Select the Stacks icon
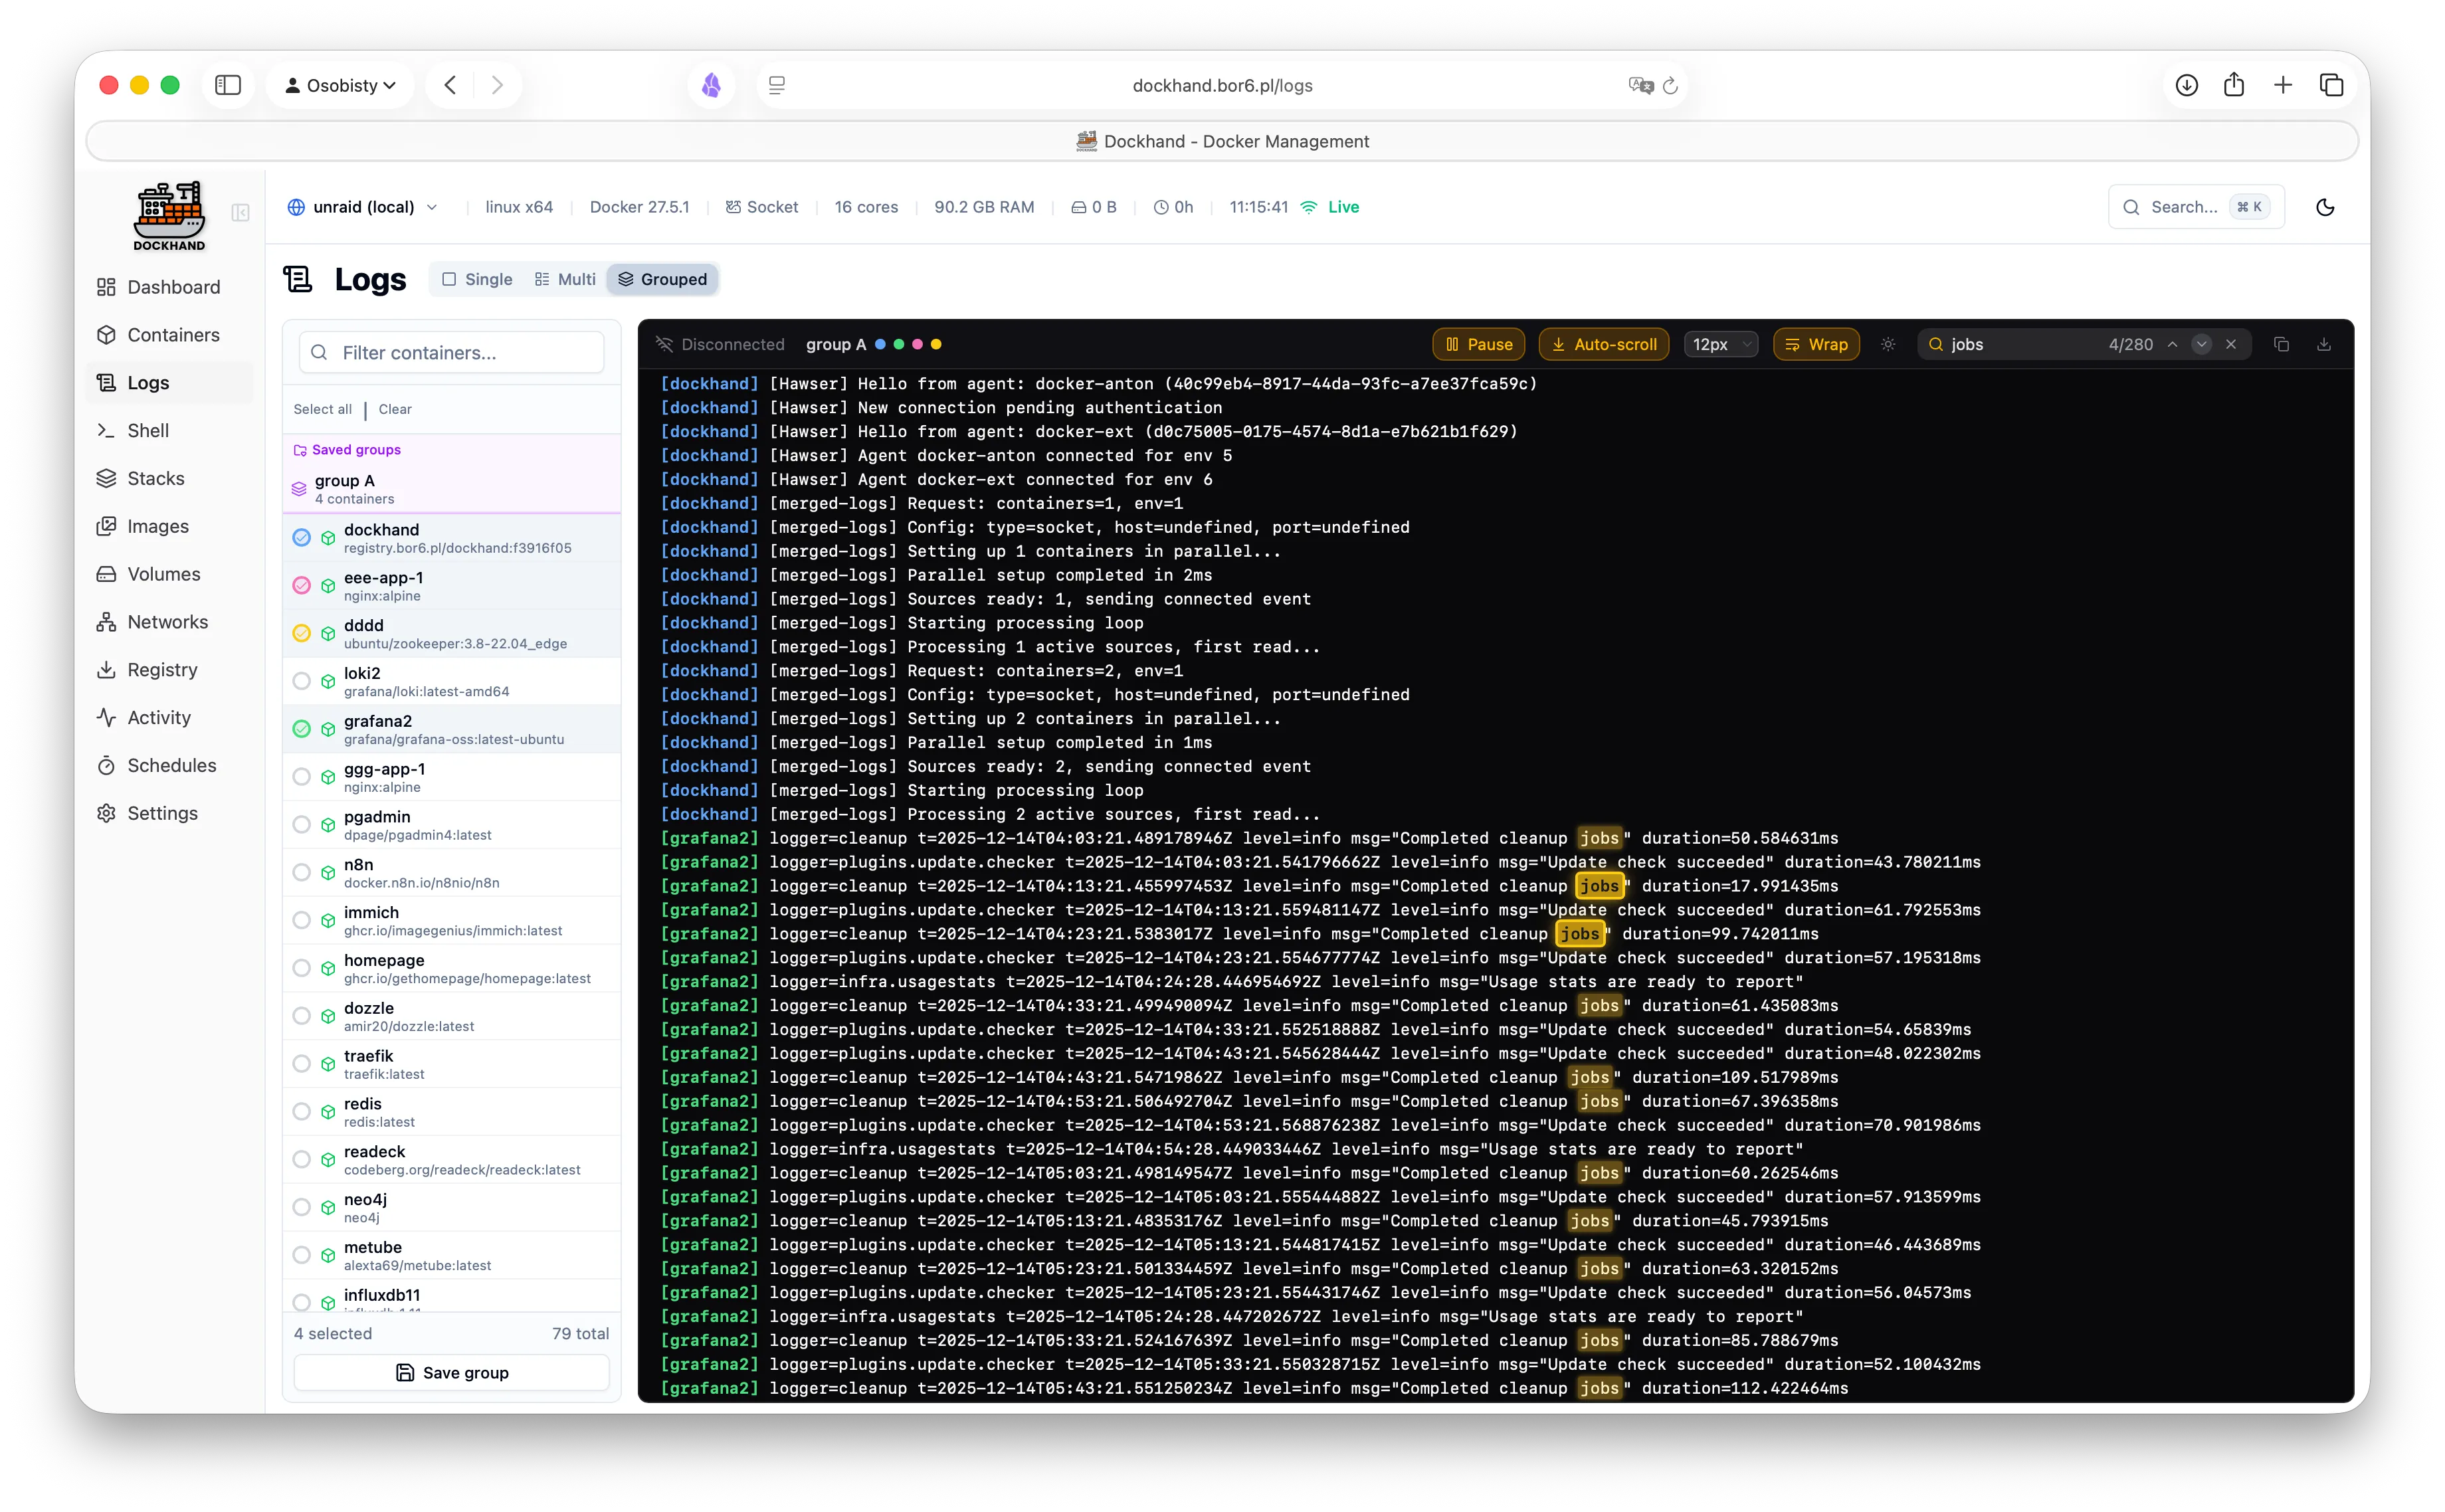This screenshot has height=1512, width=2445. 108,478
